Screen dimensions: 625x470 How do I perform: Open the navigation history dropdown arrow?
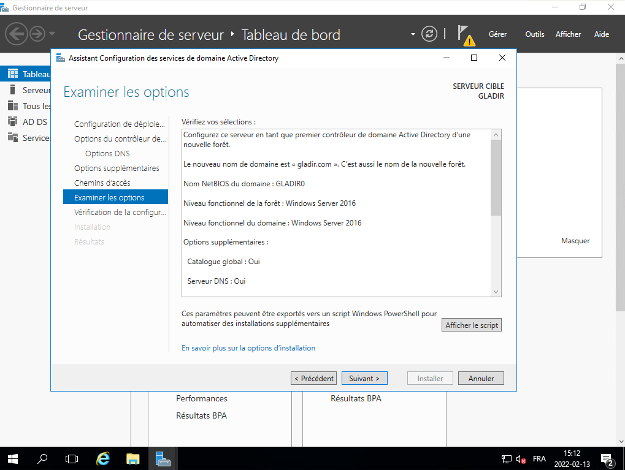tap(52, 34)
